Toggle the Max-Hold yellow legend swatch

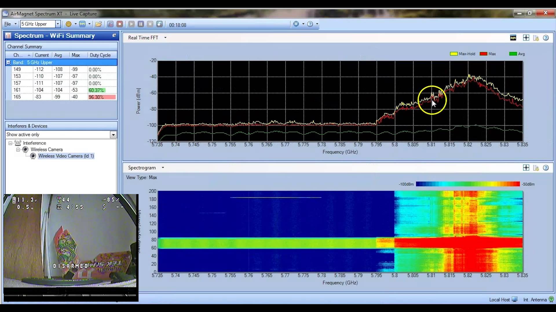click(454, 54)
